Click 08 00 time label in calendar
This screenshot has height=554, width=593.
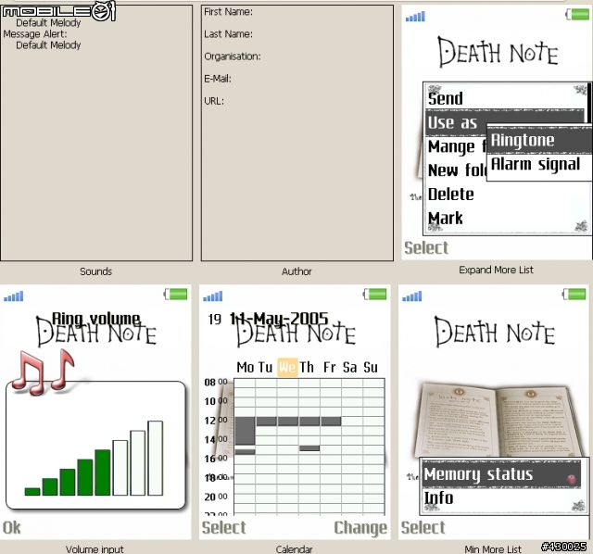pos(216,382)
